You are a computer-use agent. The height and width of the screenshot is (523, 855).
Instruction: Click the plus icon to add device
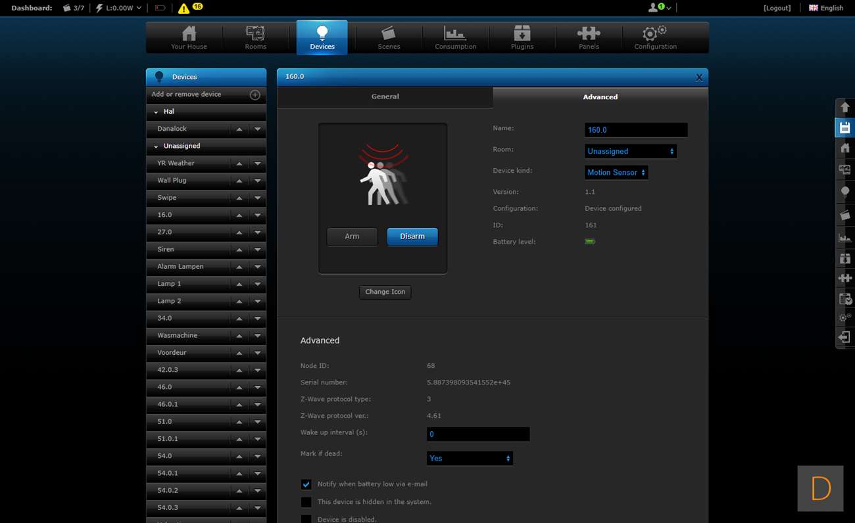(255, 95)
